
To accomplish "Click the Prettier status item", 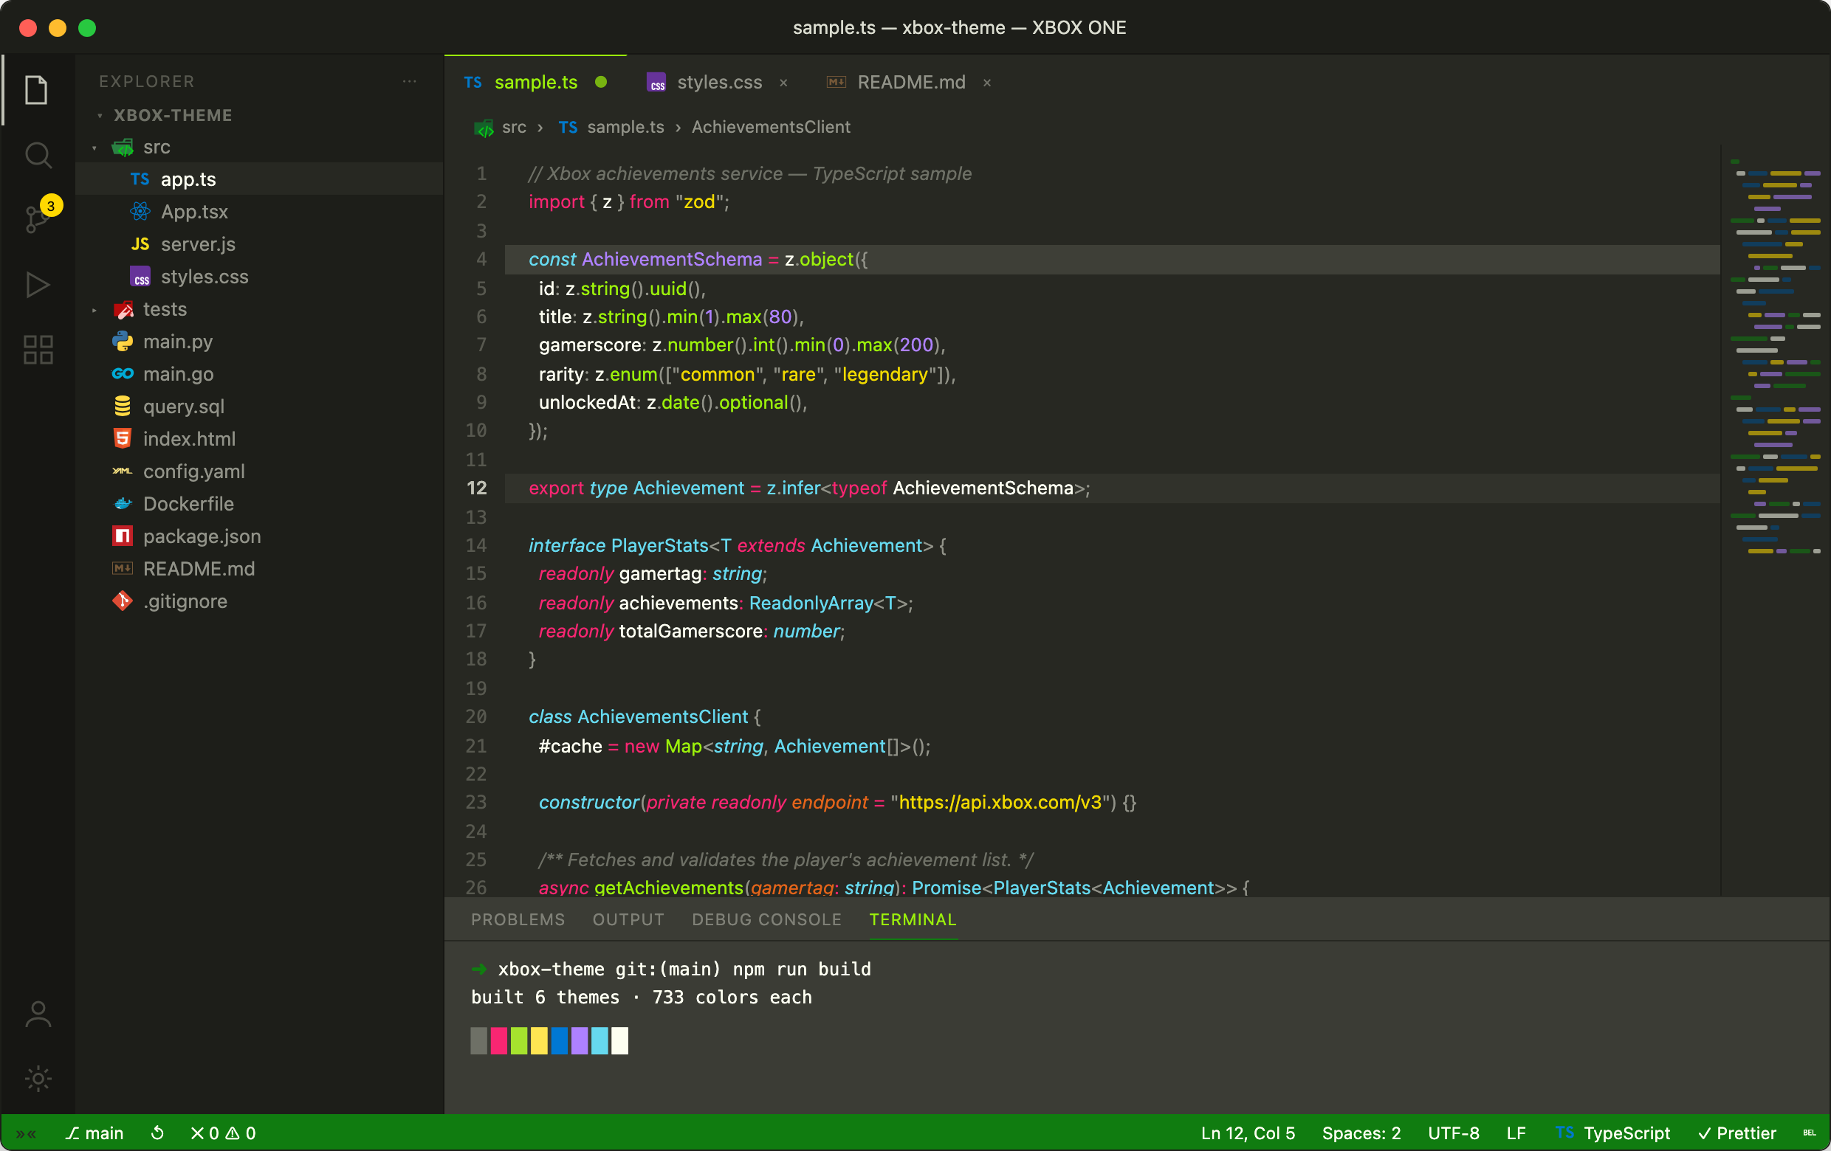I will point(1736,1133).
